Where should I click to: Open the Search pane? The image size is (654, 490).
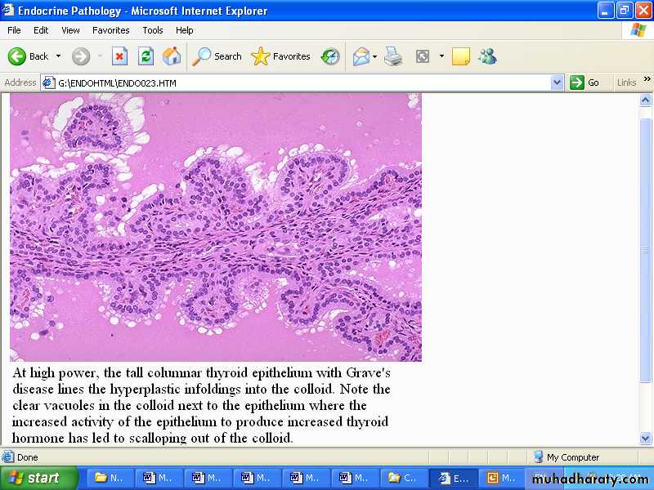point(217,56)
